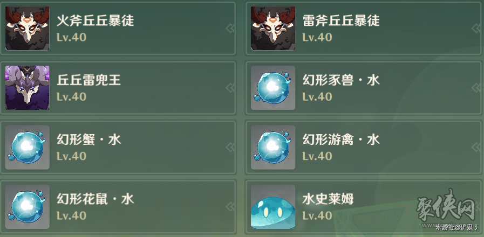Click the Lv.40 label under 丘丘雷兜王
This screenshot has height=237, width=484.
[71, 97]
